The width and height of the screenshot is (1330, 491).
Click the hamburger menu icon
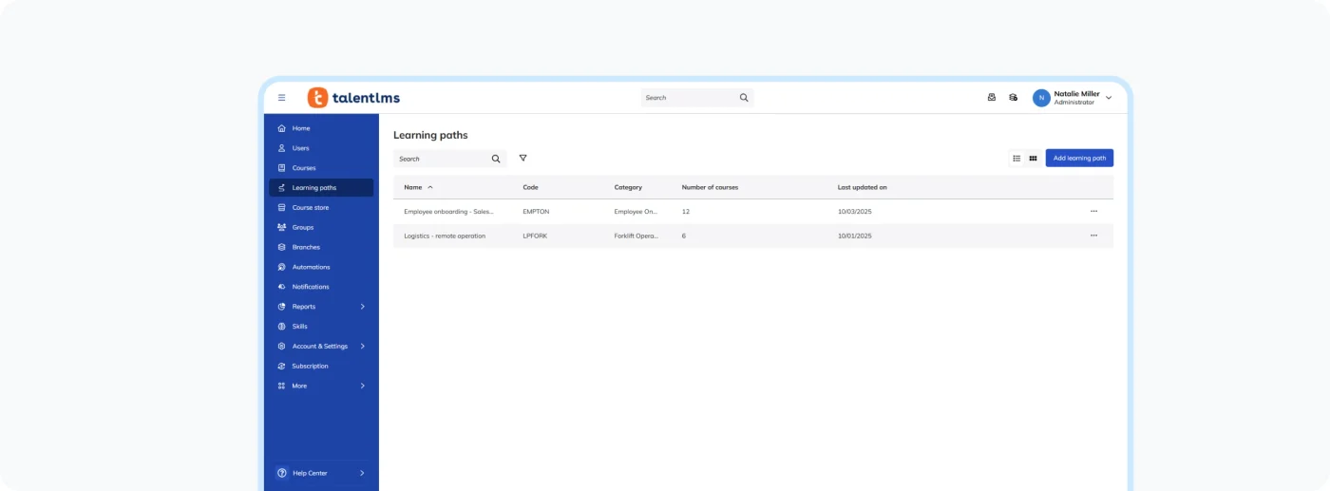[281, 98]
